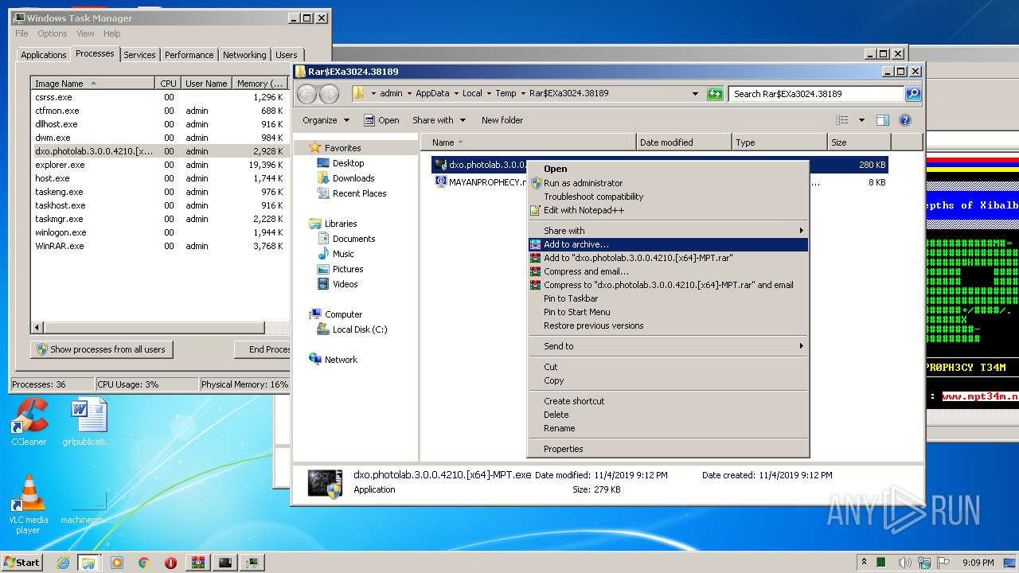
Task: Expand Share with submenu in context menu
Action: 668,231
